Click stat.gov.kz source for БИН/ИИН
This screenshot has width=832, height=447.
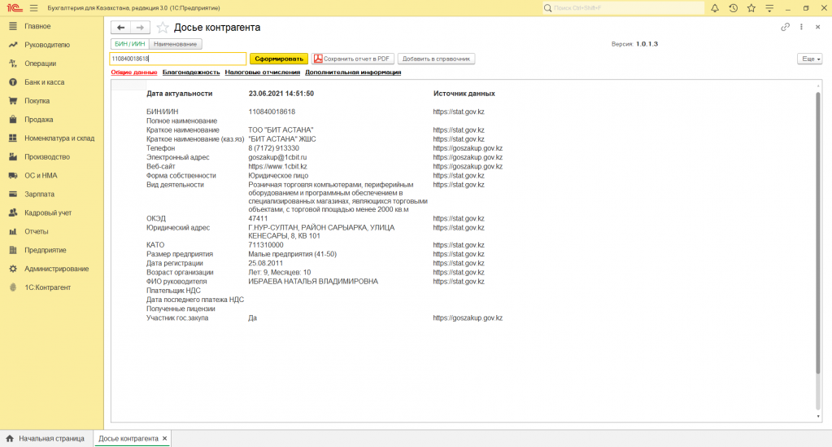click(459, 112)
